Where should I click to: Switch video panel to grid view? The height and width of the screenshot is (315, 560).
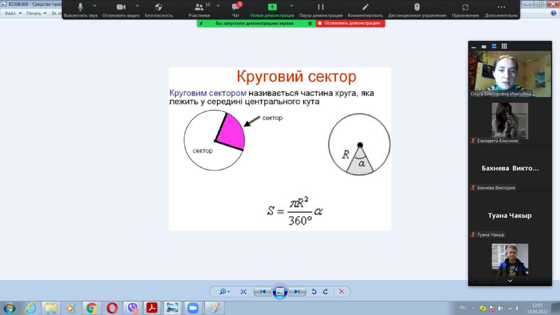pyautogui.click(x=504, y=46)
